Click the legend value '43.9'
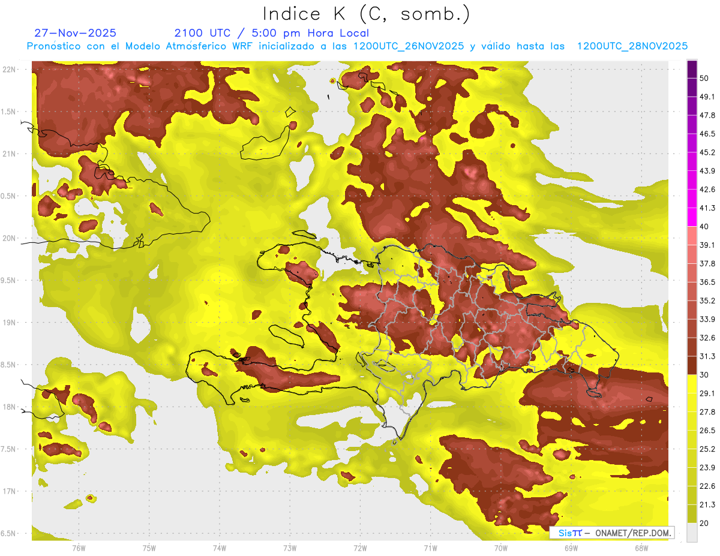Screen dimensions: 720x556 point(707,171)
